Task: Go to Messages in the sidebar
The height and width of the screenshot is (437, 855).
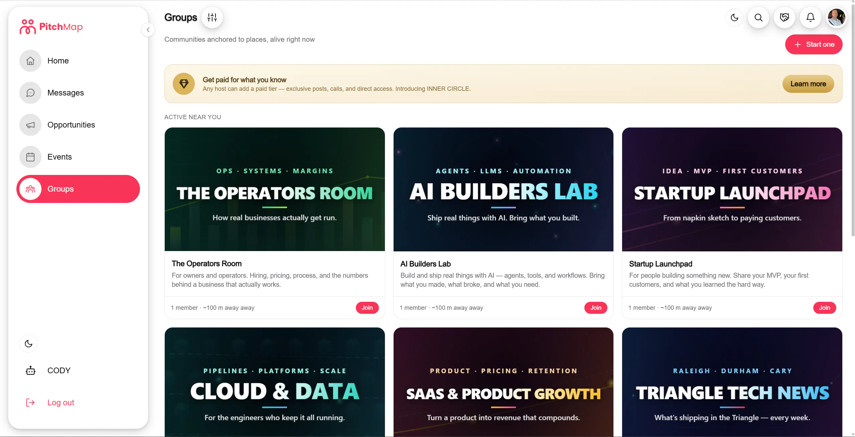Action: tap(78, 93)
